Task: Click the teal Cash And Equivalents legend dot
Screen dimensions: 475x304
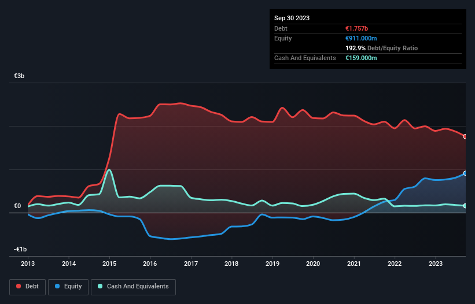Action: [x=100, y=286]
